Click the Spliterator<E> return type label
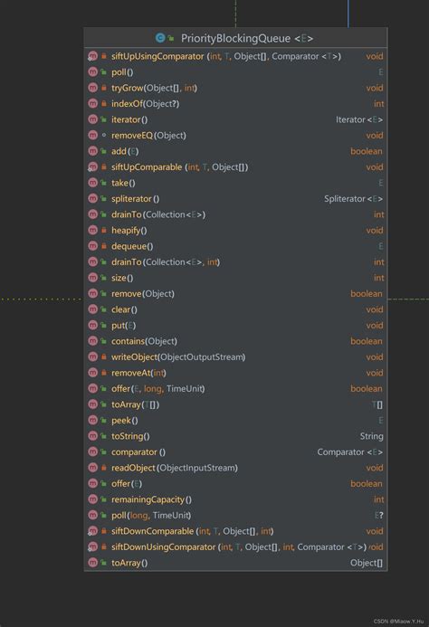429x627 pixels. [x=353, y=199]
